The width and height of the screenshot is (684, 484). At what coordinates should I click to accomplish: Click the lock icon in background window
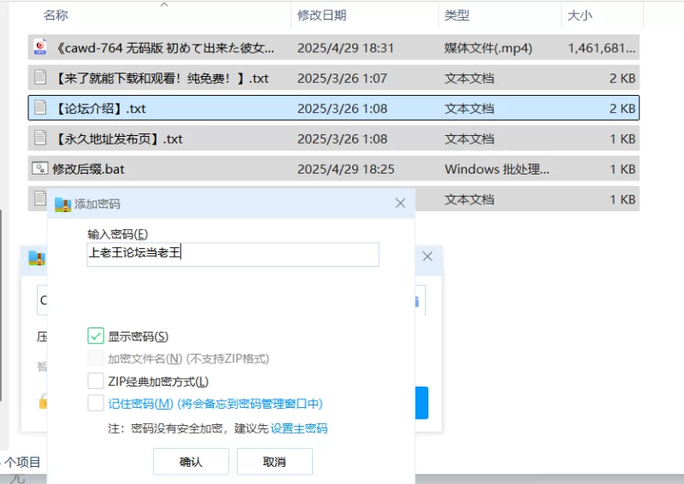point(44,401)
